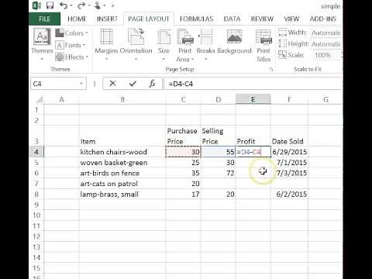Viewport: 372px width, 279px height.
Task: Switch to the HOME tab
Action: click(77, 19)
